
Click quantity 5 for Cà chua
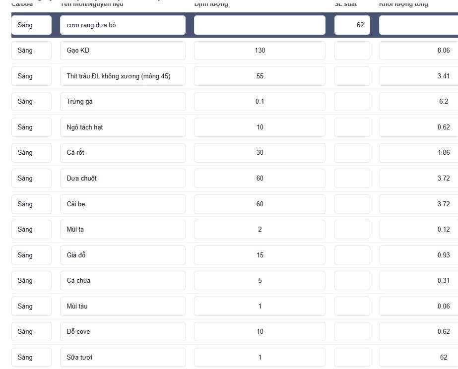pos(260,281)
